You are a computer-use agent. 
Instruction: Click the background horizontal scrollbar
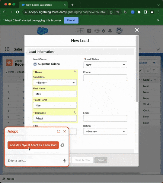tap(72, 173)
